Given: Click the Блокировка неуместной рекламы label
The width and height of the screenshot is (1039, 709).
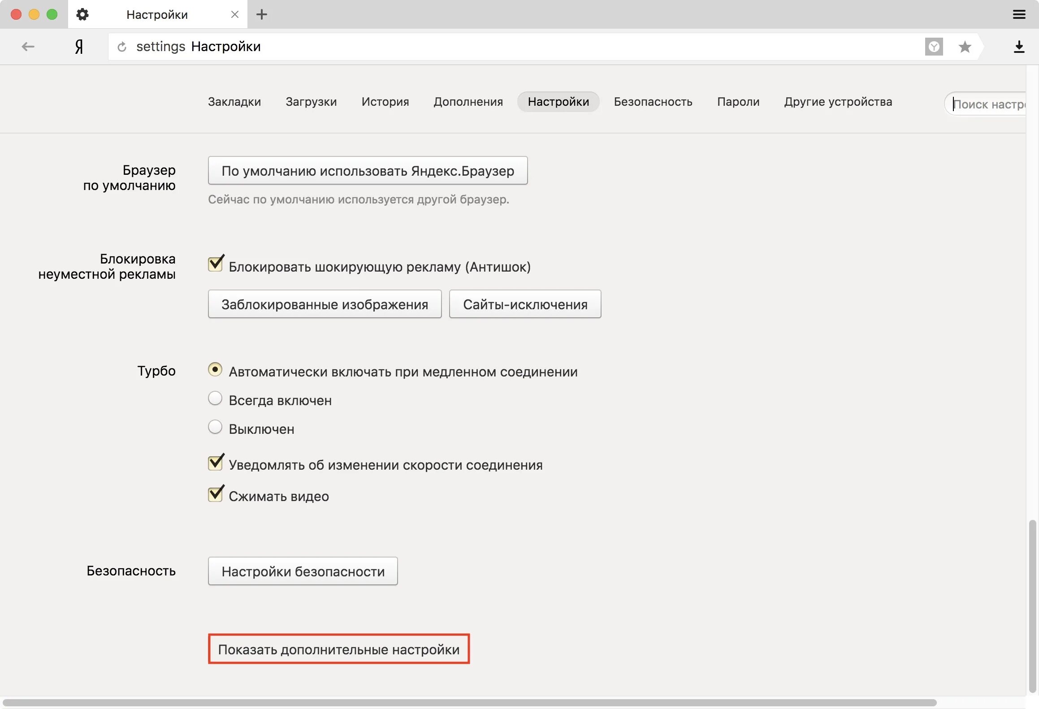Looking at the screenshot, I should click(107, 266).
